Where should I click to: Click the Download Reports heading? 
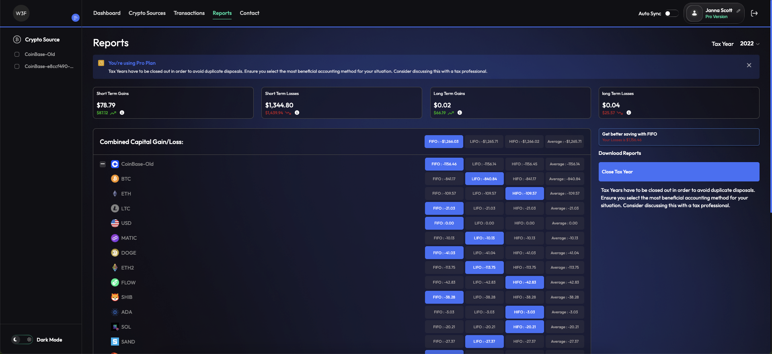click(x=620, y=153)
